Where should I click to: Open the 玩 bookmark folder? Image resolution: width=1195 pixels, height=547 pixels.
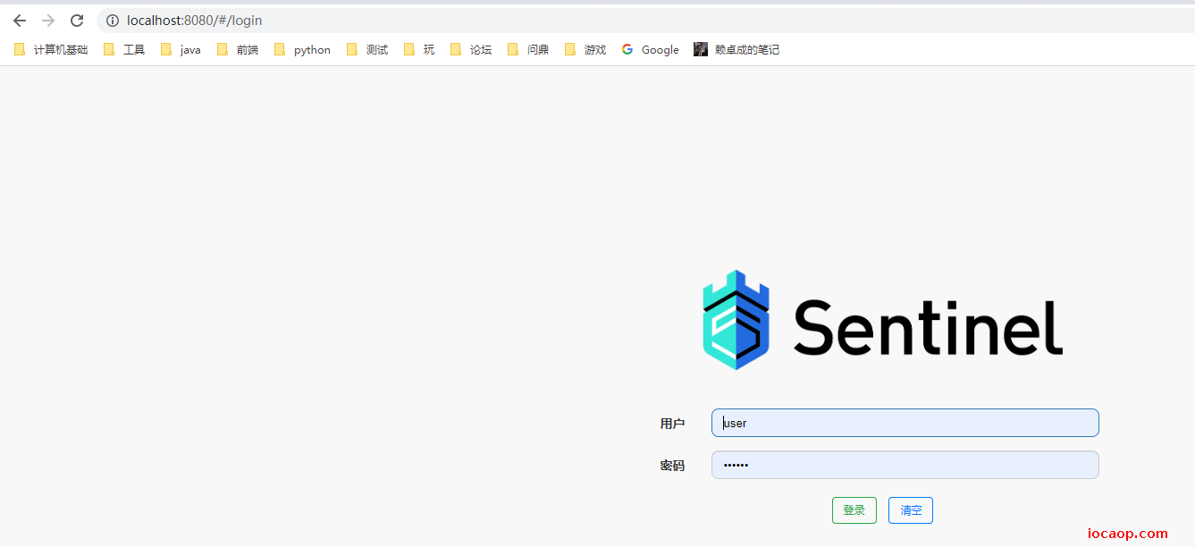pos(419,50)
